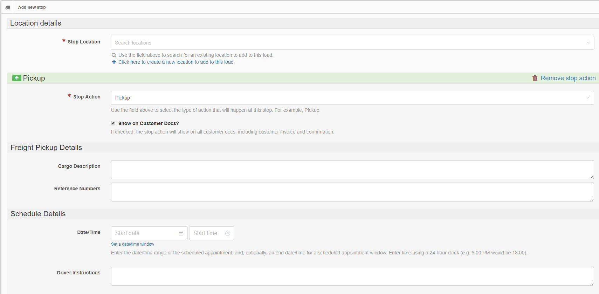Click the green Pickup arrow icon
The image size is (599, 294).
tap(16, 78)
